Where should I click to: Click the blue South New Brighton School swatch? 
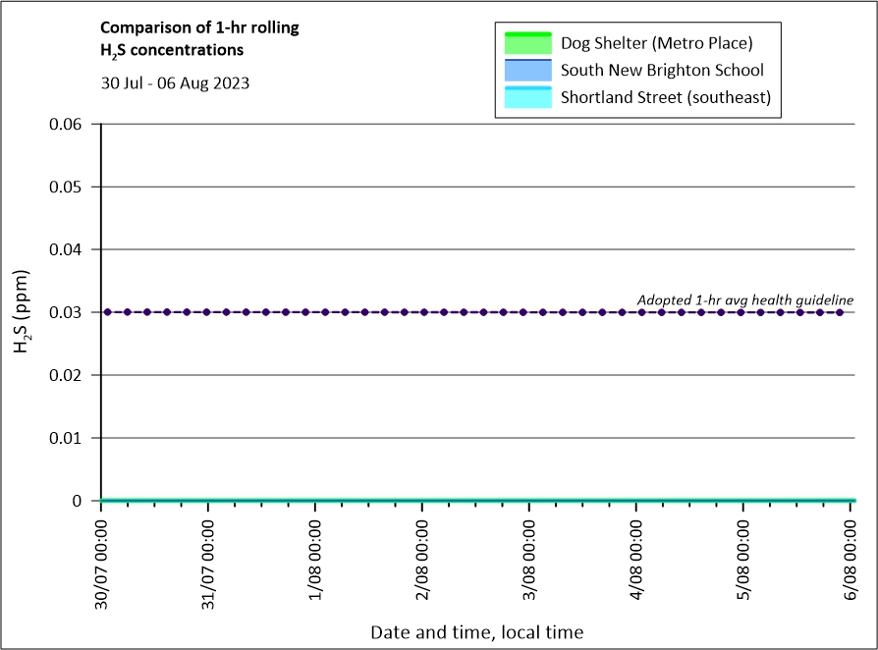point(527,71)
